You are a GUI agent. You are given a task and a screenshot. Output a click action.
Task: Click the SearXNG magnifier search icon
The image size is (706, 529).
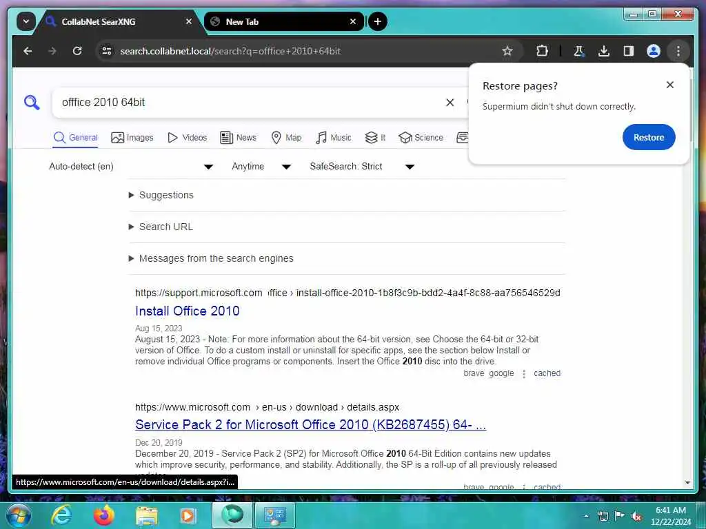click(x=32, y=103)
